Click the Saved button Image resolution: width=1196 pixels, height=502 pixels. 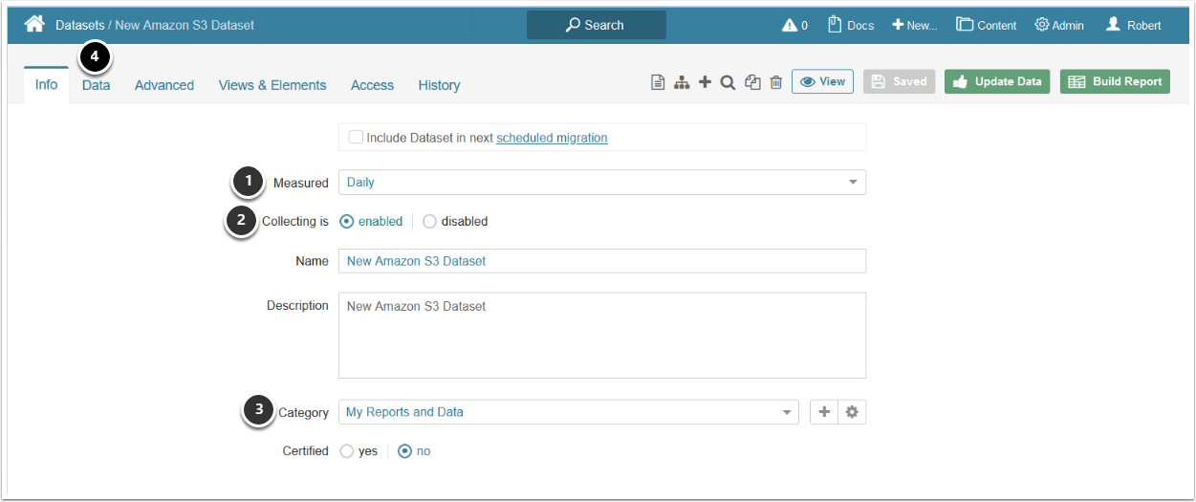click(900, 81)
